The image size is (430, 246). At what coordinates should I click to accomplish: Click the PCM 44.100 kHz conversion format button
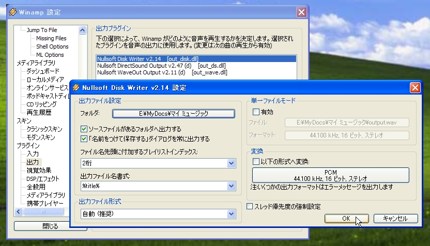(x=330, y=175)
